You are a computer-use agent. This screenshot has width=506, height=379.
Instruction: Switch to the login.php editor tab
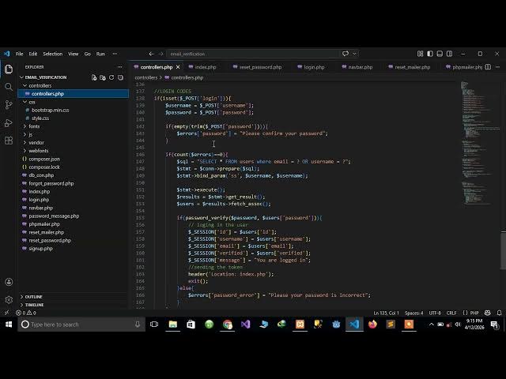314,67
